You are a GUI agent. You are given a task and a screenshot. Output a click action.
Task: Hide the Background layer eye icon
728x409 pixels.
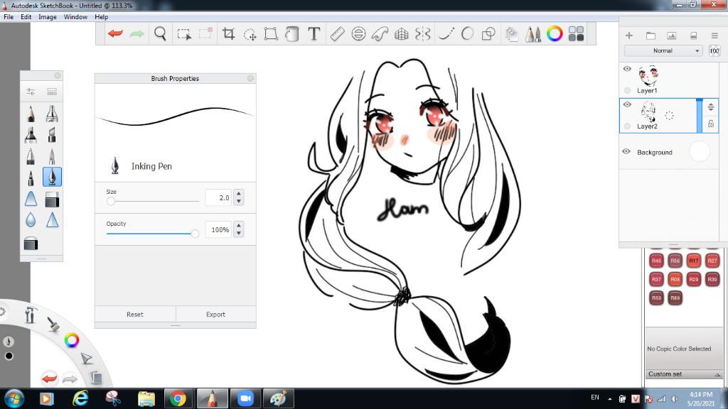pyautogui.click(x=626, y=152)
